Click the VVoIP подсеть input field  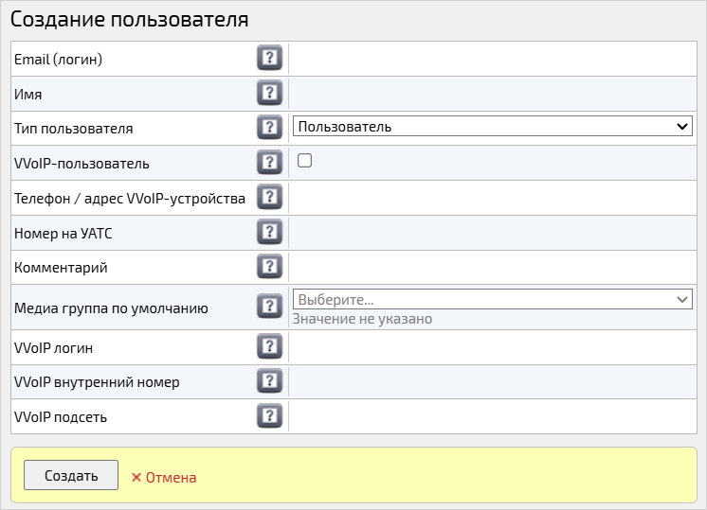493,416
